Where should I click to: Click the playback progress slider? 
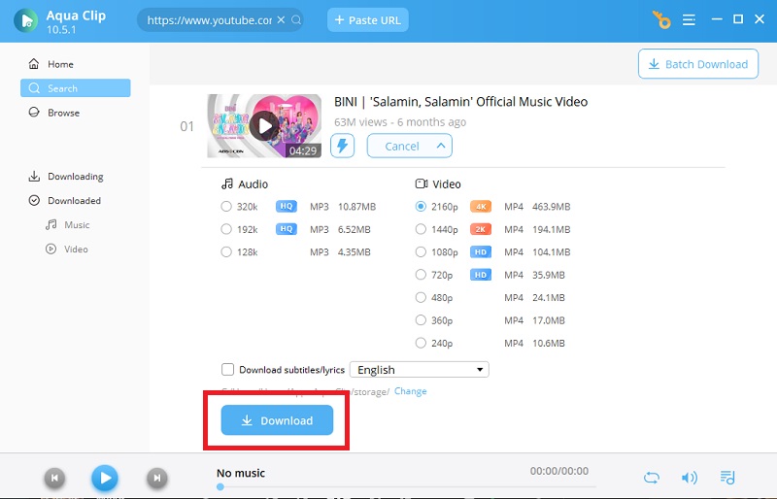[x=406, y=487]
